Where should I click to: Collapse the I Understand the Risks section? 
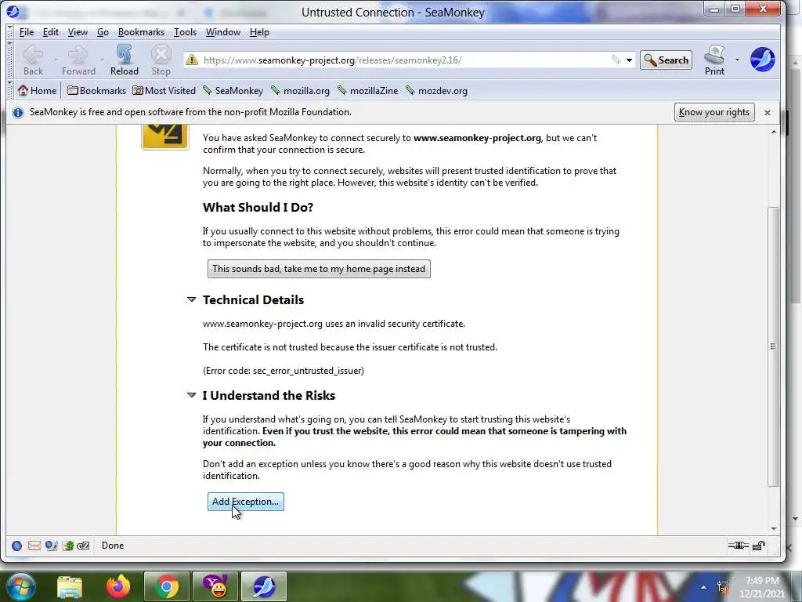(191, 395)
